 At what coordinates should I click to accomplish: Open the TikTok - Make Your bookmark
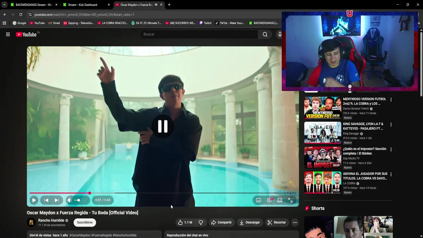click(x=230, y=23)
